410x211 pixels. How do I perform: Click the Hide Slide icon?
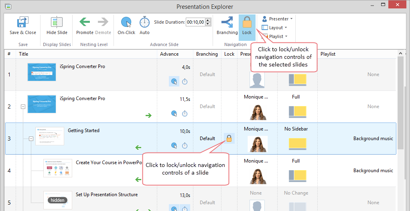pyautogui.click(x=57, y=22)
